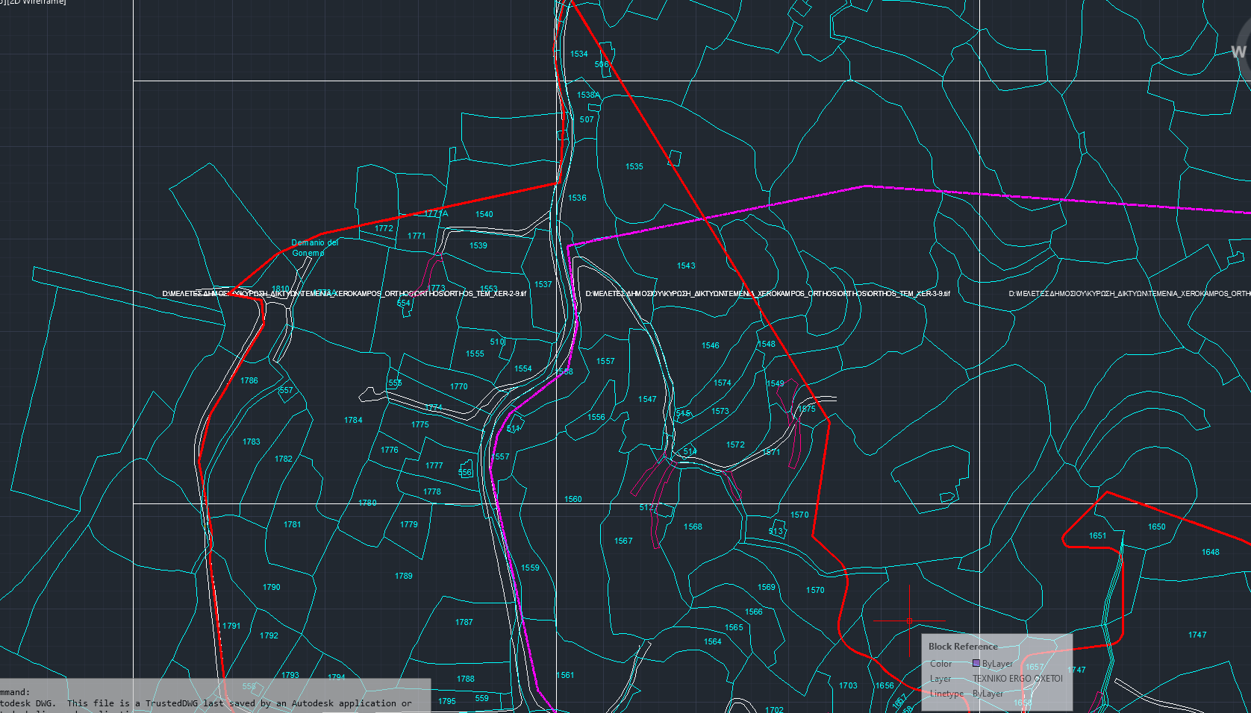Click parcel number 1656
Image resolution: width=1251 pixels, height=713 pixels.
[x=885, y=686]
